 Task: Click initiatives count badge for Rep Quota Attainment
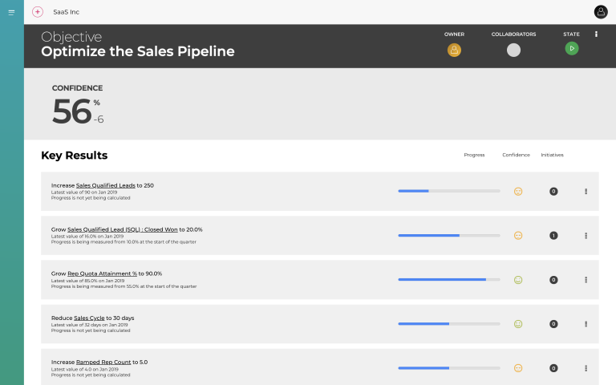pos(553,280)
